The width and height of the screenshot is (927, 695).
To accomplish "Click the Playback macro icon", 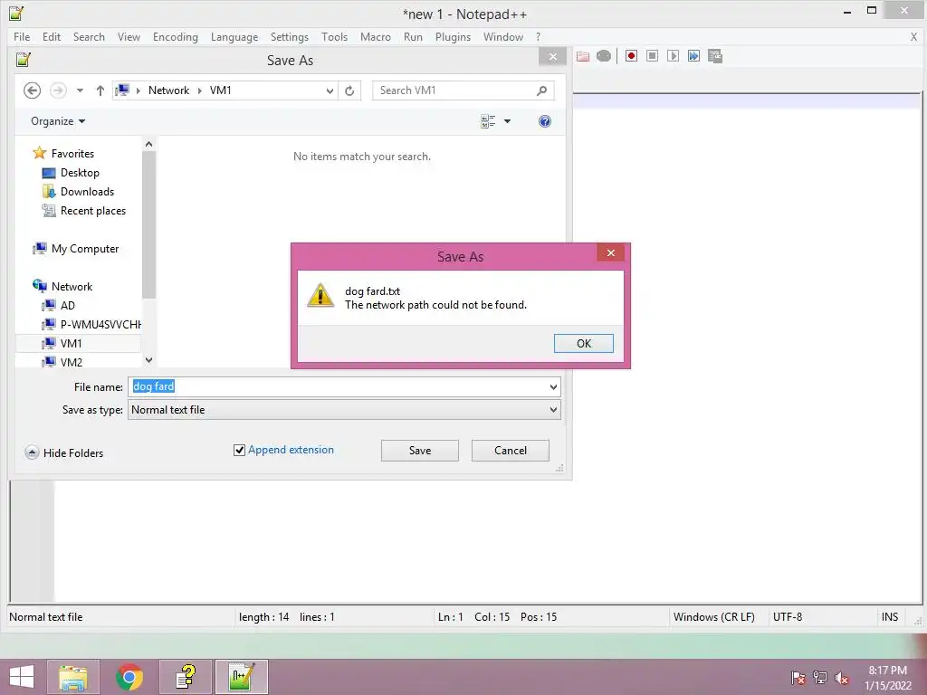I will pos(673,55).
